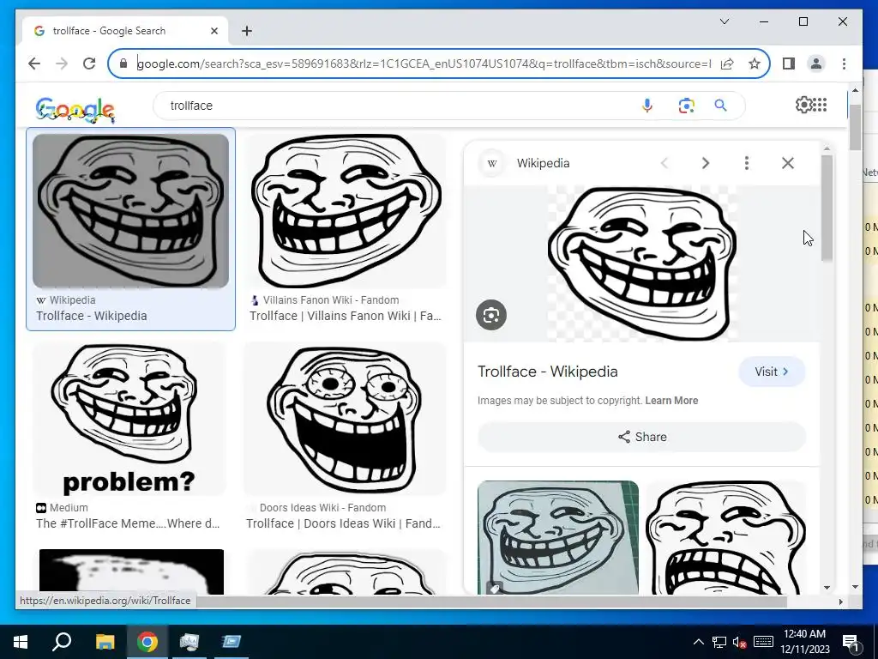Click the Share button
Image resolution: width=878 pixels, height=659 pixels.
pyautogui.click(x=641, y=437)
